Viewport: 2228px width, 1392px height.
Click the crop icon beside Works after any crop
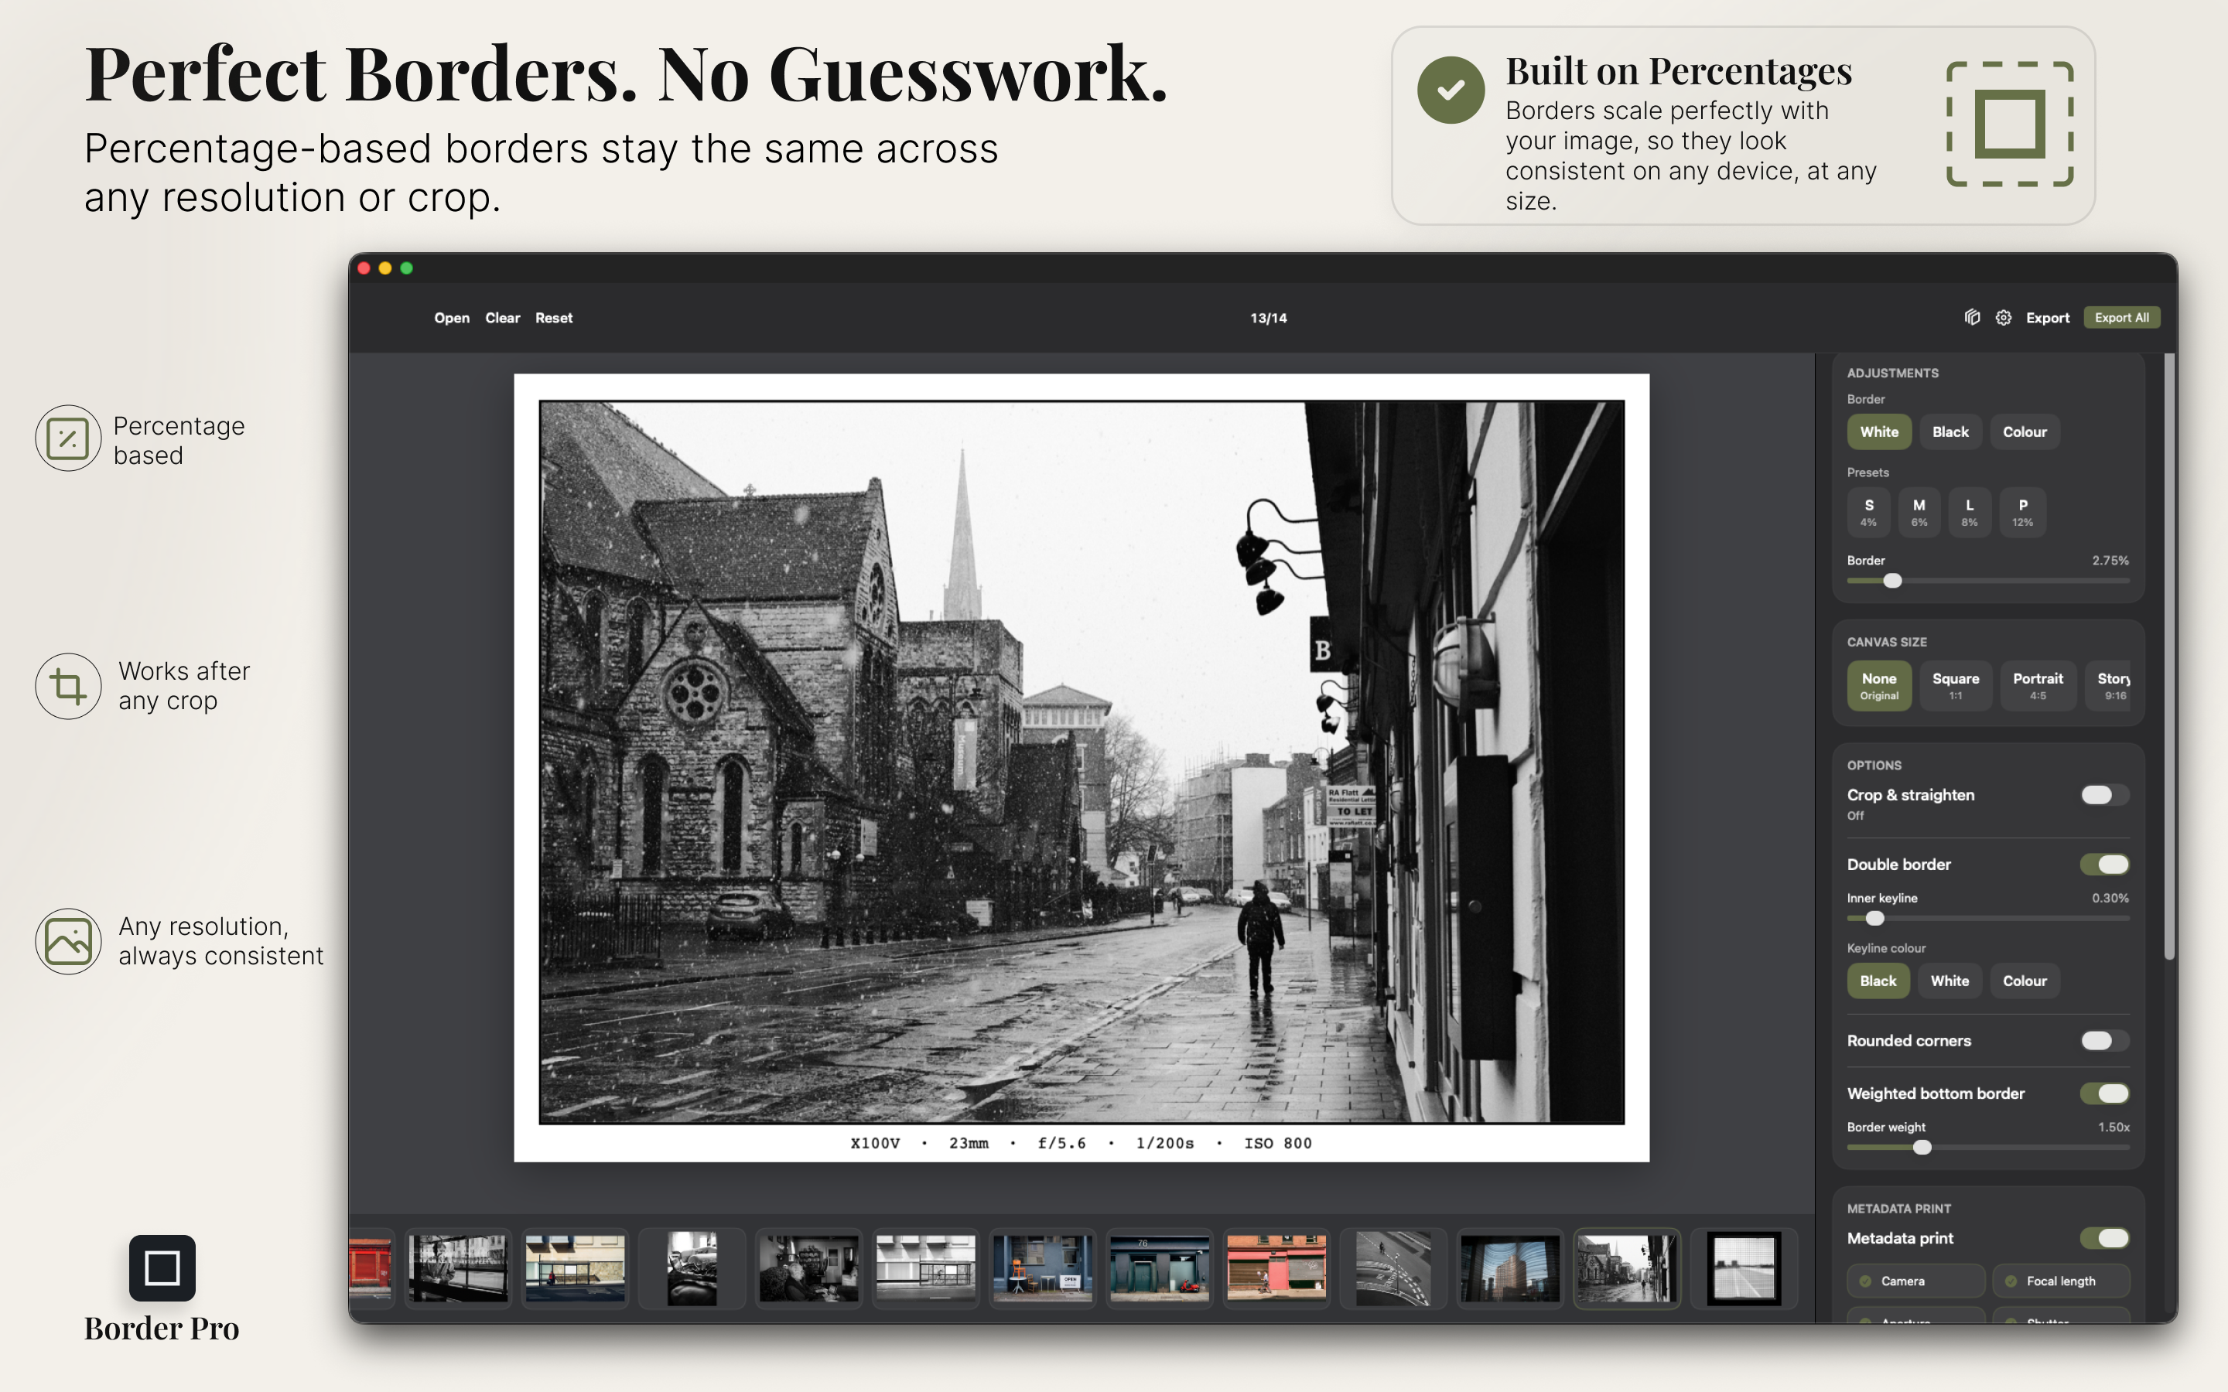coord(68,686)
